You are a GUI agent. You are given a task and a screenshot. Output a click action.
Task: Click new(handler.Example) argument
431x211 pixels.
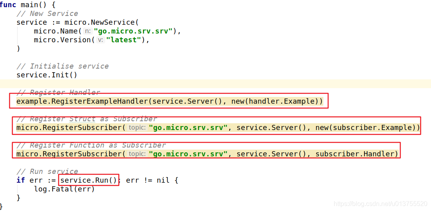coord(277,101)
